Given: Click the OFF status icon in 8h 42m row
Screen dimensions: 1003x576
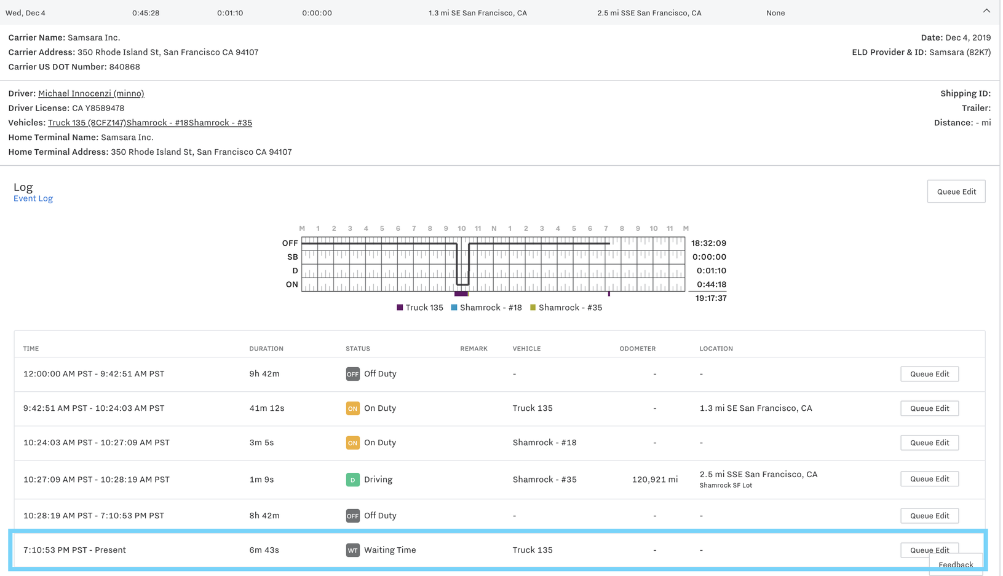Looking at the screenshot, I should (352, 516).
